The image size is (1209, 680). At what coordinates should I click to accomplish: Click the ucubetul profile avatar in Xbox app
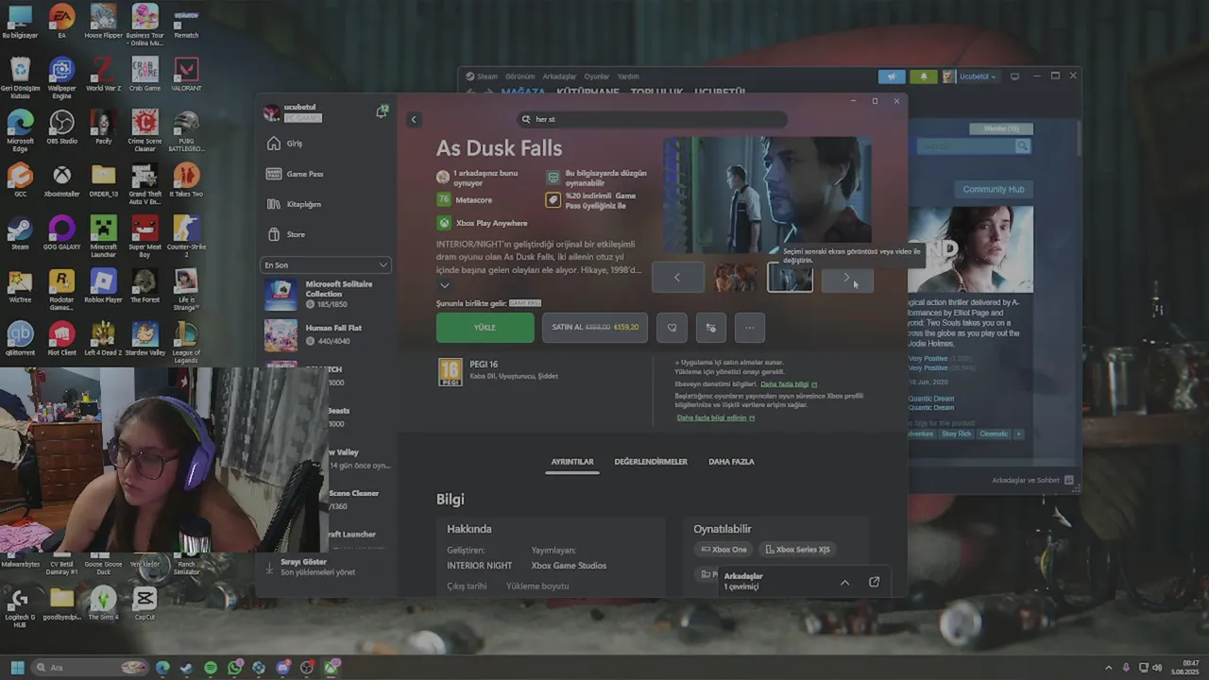click(272, 113)
